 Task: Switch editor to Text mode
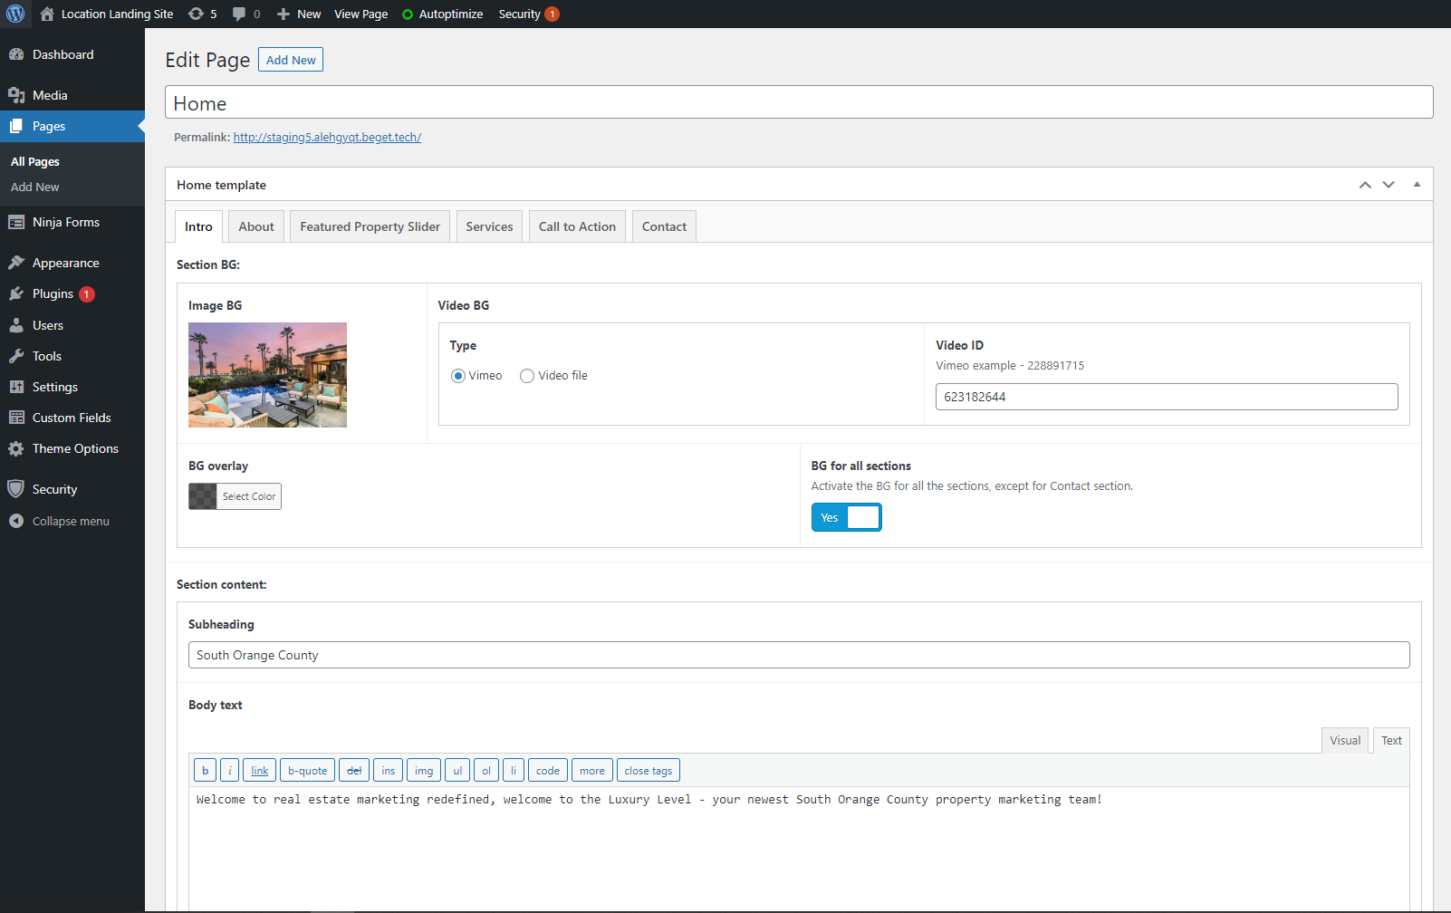click(x=1391, y=740)
